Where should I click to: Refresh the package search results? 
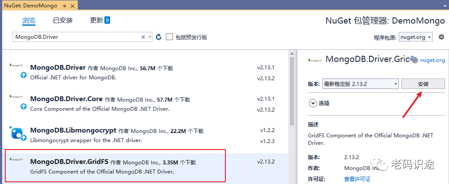(x=159, y=37)
